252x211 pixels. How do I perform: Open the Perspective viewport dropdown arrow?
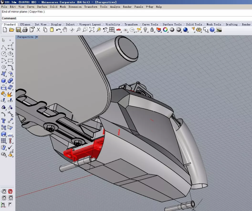tap(37, 37)
